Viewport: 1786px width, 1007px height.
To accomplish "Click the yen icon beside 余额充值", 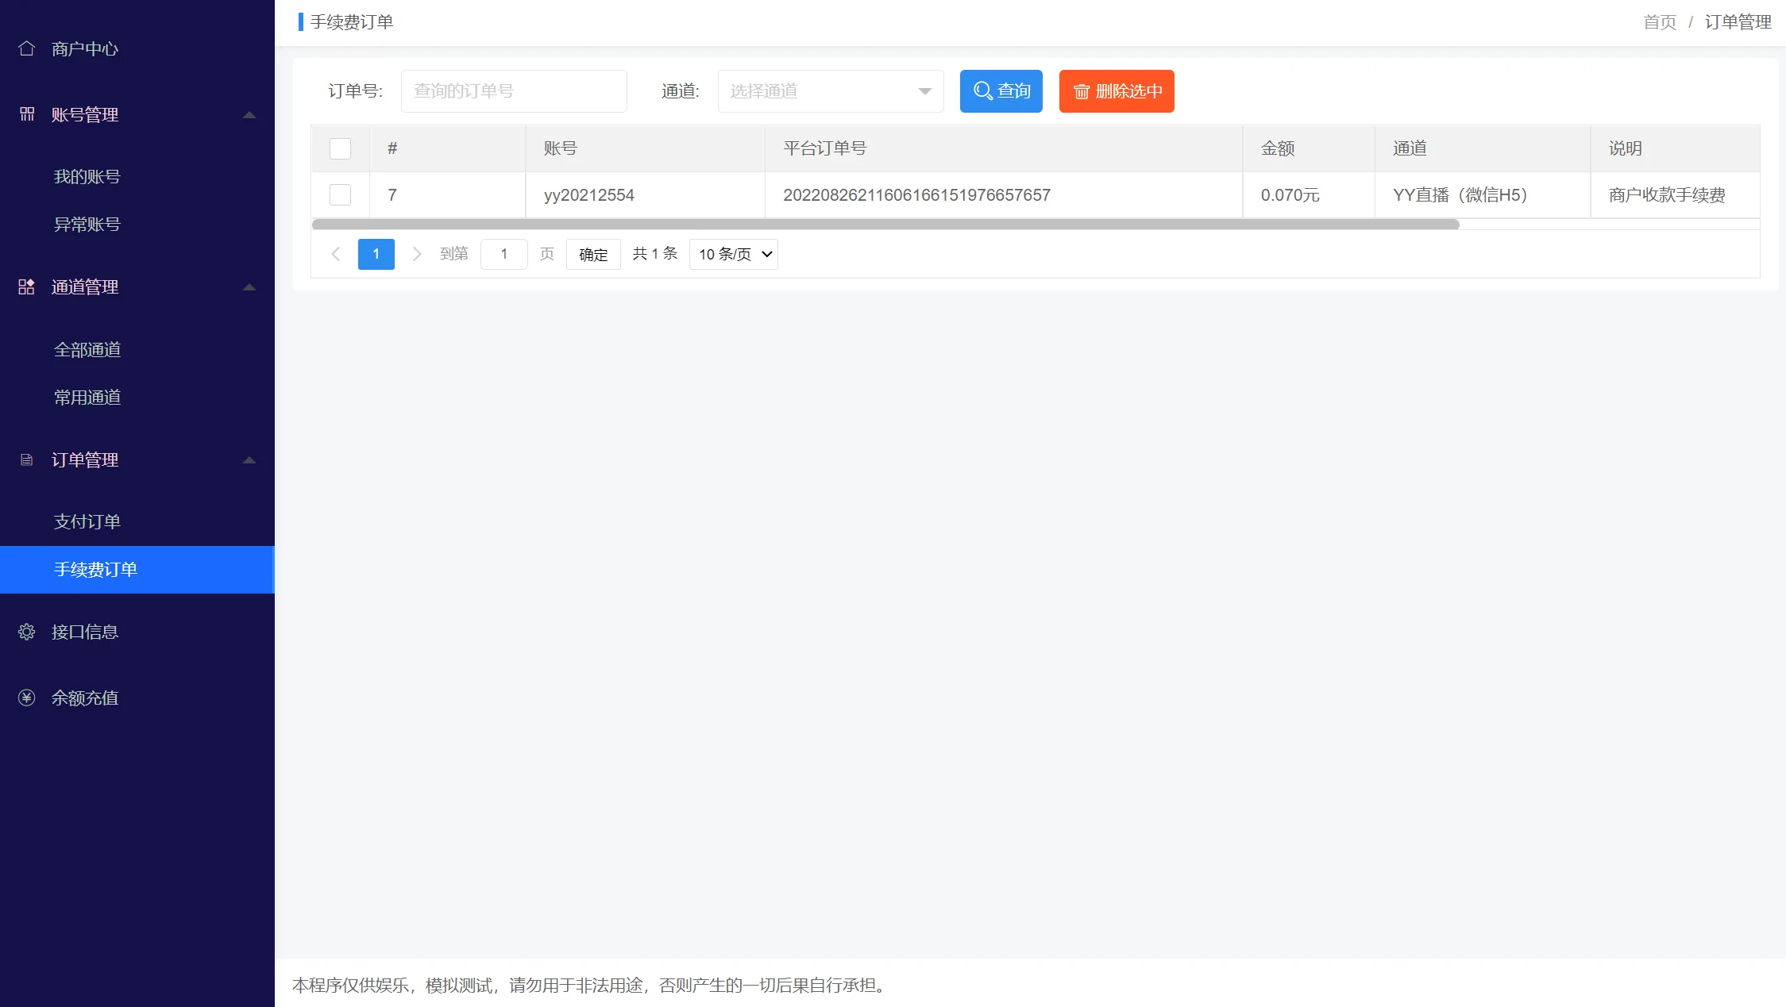I will (26, 698).
